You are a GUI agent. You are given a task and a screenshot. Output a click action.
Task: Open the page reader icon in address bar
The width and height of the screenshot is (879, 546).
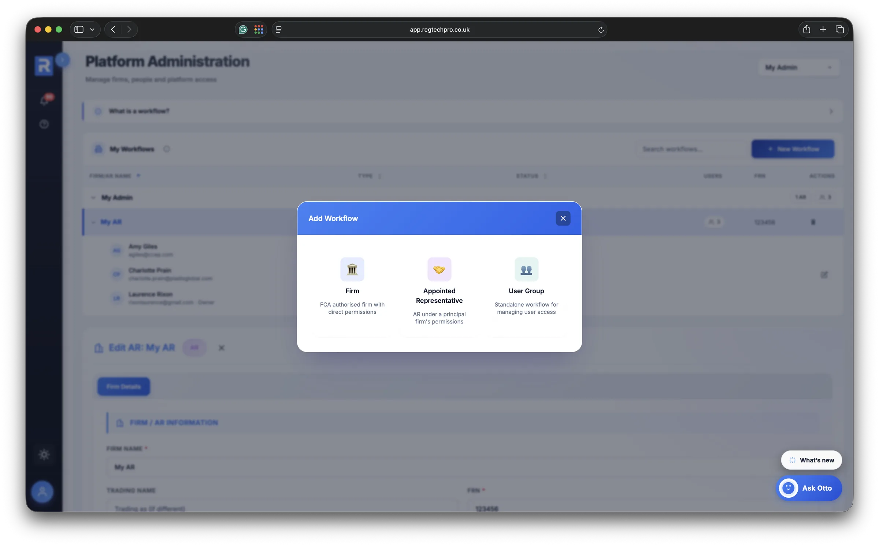(278, 29)
